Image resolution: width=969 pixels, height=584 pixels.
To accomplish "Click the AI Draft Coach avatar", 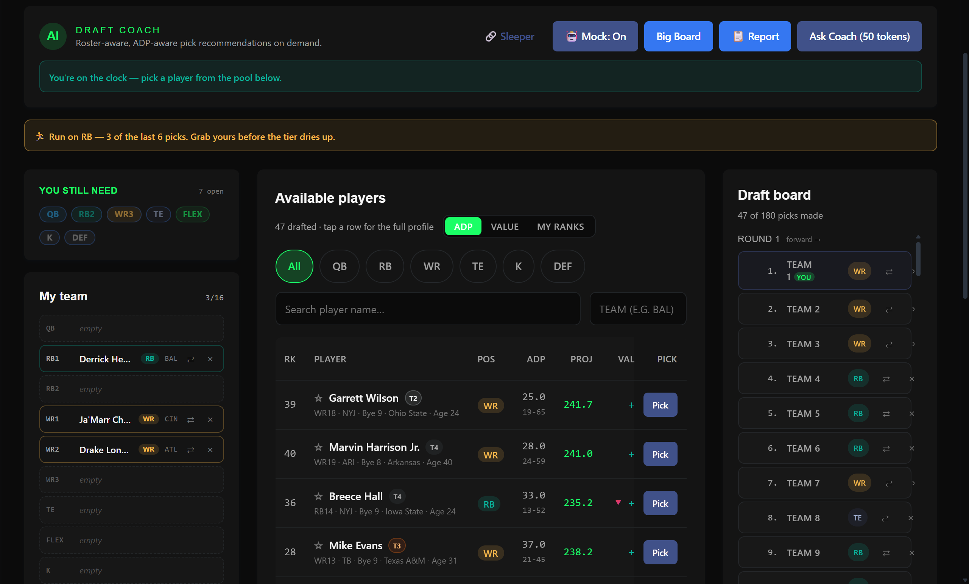I will 53,36.
